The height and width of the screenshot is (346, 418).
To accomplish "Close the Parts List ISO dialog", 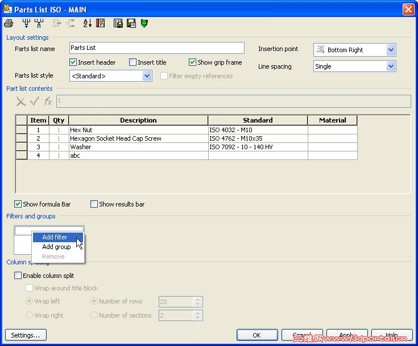I will [x=408, y=9].
